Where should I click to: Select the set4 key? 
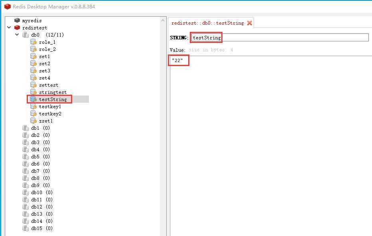tap(44, 78)
